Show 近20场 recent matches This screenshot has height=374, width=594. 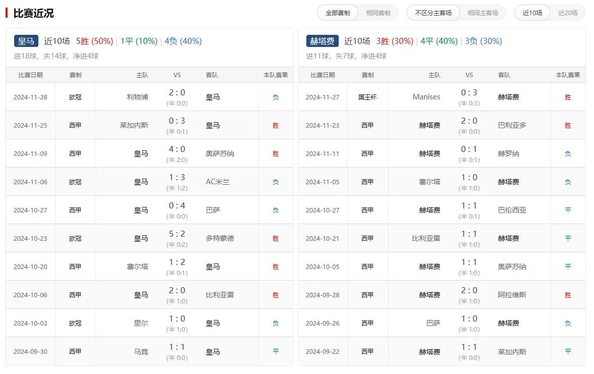pyautogui.click(x=568, y=13)
